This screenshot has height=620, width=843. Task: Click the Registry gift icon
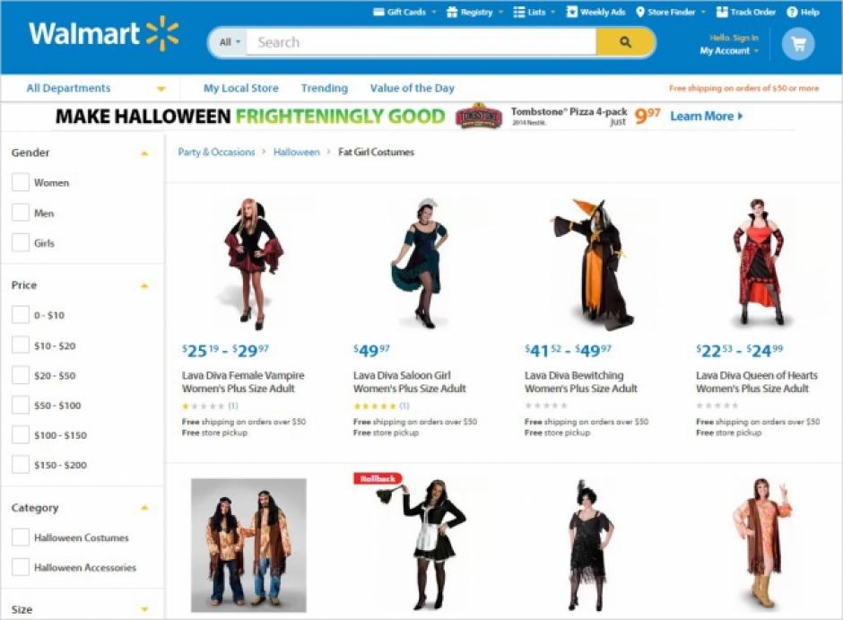452,12
